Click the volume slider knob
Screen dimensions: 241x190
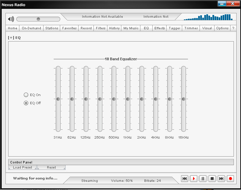38,19
